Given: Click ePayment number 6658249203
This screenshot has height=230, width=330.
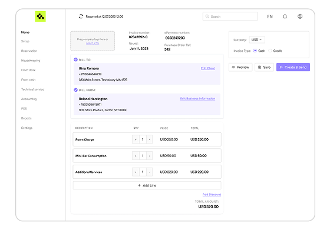Looking at the screenshot, I should tap(175, 38).
